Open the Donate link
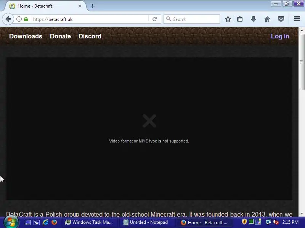Screen dimensions: 305x228 60,36
